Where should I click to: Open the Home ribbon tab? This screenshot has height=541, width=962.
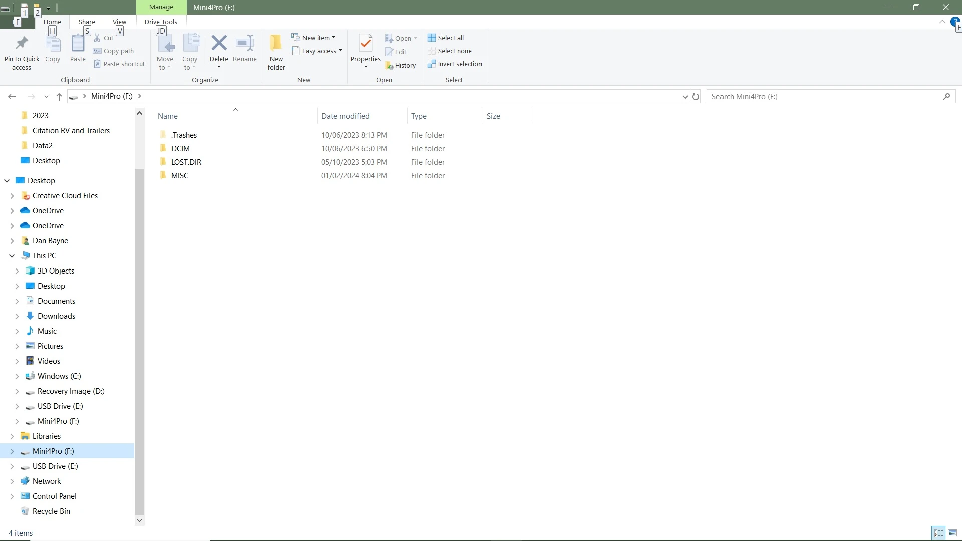click(52, 22)
